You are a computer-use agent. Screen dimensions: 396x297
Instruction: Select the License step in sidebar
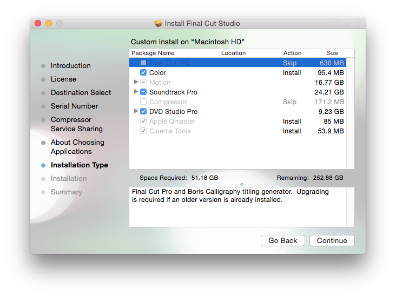[x=63, y=79]
